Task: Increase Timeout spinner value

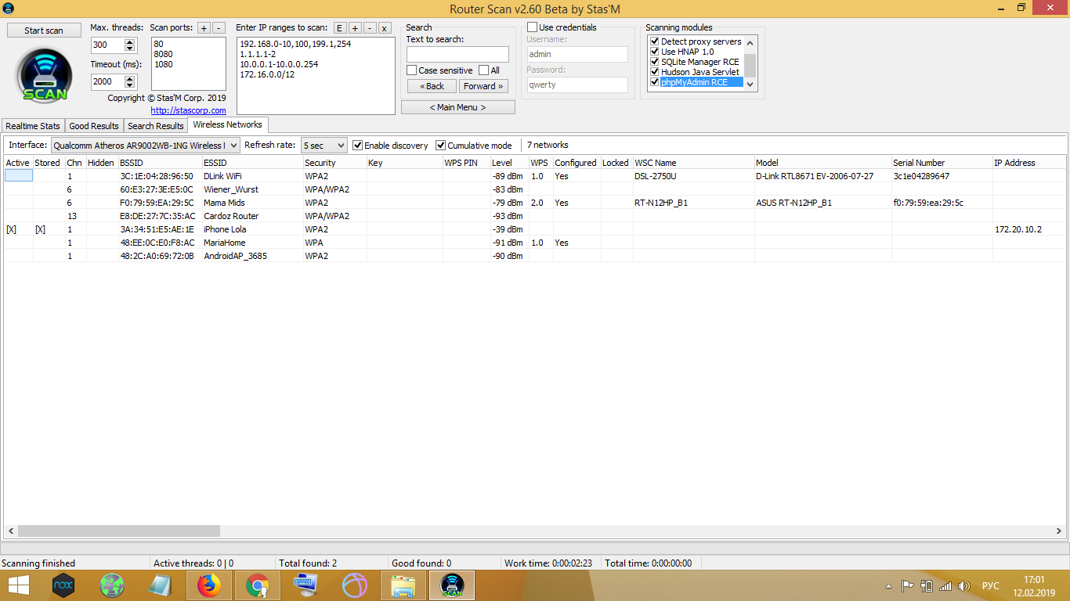Action: click(130, 77)
